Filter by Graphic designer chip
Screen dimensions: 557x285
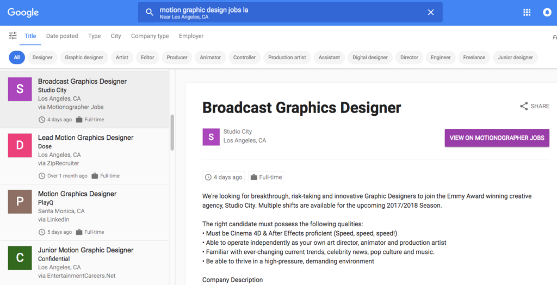(x=84, y=57)
